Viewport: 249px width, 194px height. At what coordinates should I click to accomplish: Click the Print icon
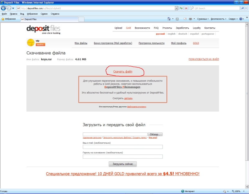pos(190,19)
